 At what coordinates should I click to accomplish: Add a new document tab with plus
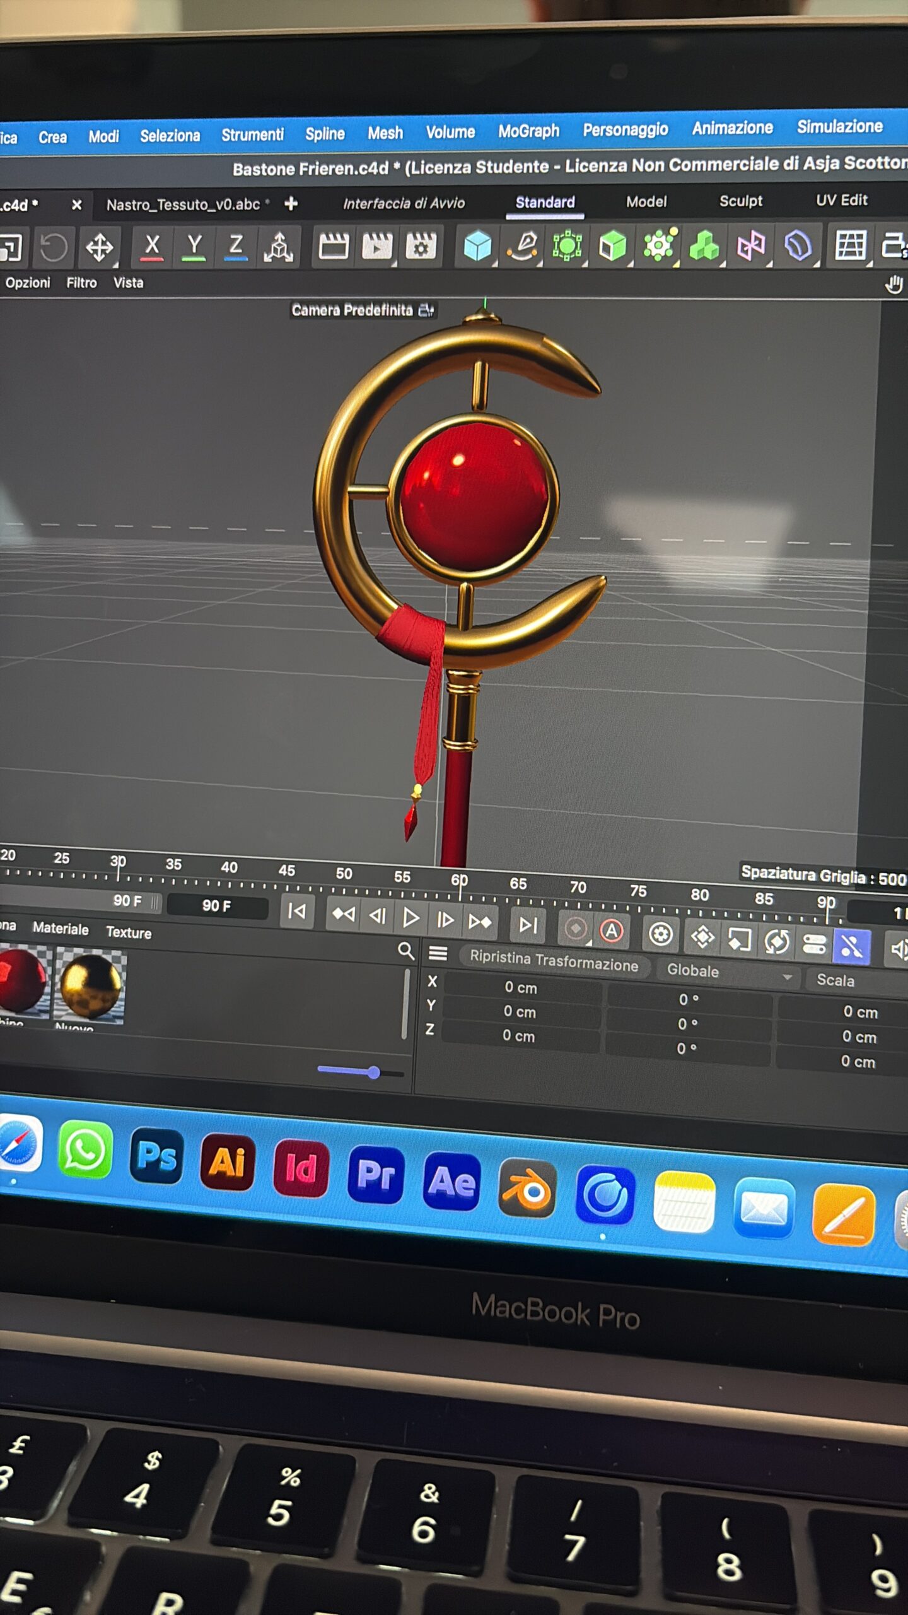291,204
